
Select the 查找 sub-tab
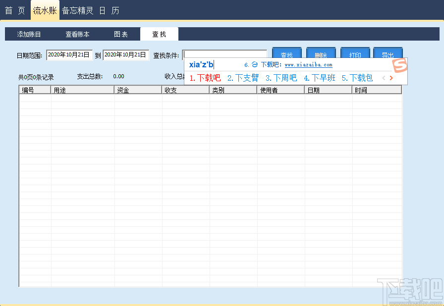click(x=159, y=34)
